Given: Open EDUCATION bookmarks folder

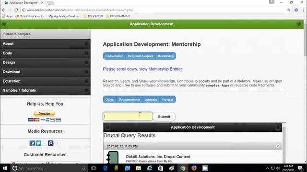Looking at the screenshot, I should pos(93,16).
